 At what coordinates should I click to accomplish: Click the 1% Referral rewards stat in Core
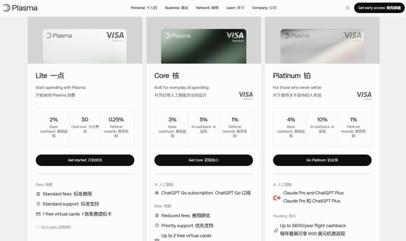(235, 127)
